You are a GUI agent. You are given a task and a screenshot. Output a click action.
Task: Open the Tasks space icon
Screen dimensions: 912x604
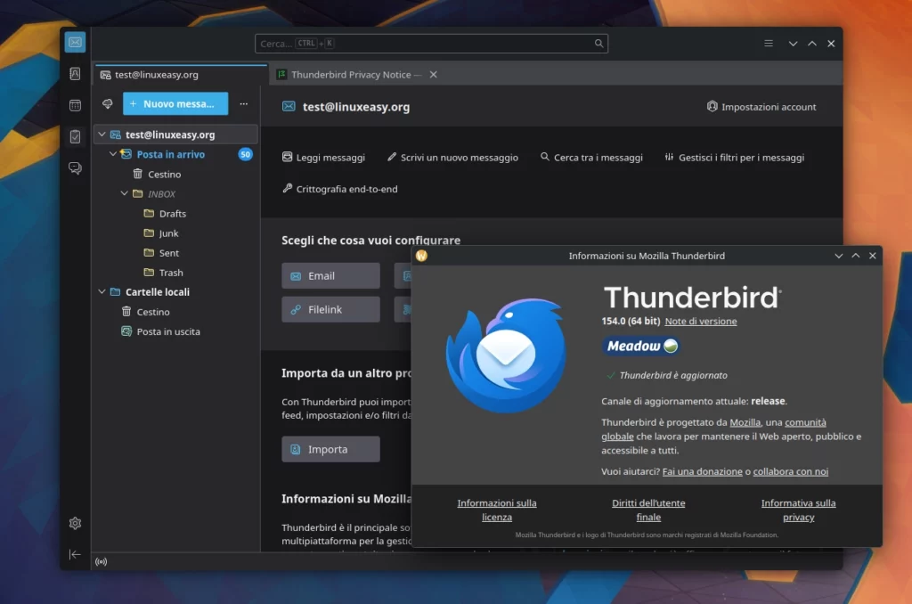click(x=75, y=136)
